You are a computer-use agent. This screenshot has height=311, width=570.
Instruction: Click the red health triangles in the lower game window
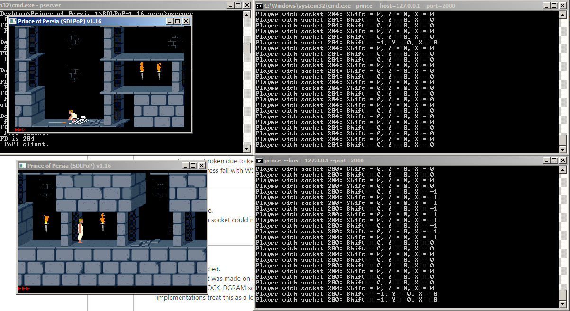(24, 288)
